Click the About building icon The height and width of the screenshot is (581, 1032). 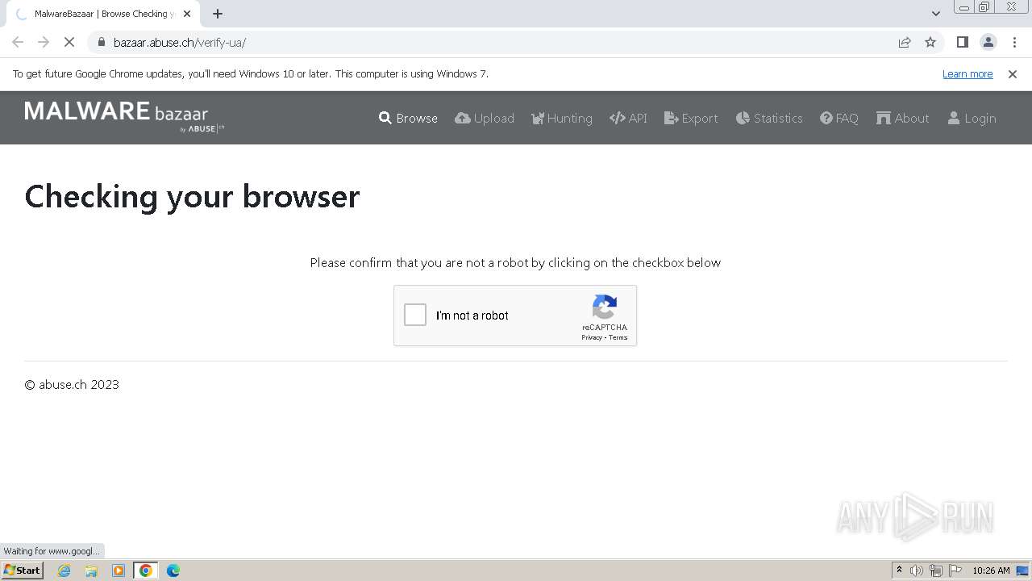click(884, 118)
